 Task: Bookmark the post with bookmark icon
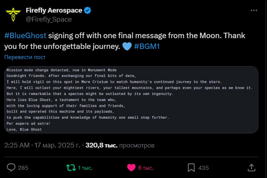(191, 168)
